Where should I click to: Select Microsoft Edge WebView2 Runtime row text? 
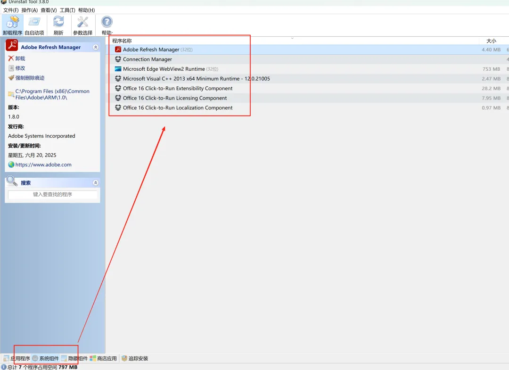(x=164, y=69)
